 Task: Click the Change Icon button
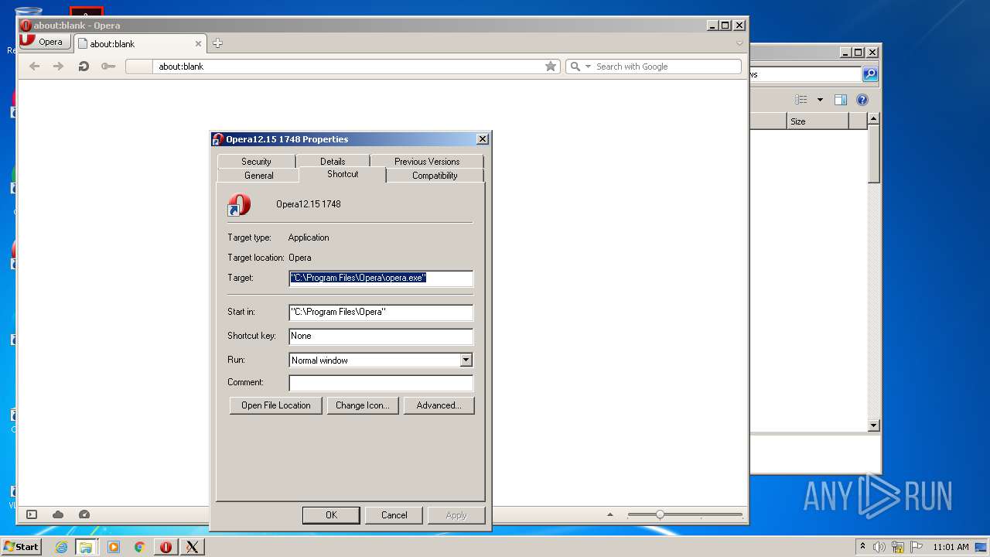[362, 405]
